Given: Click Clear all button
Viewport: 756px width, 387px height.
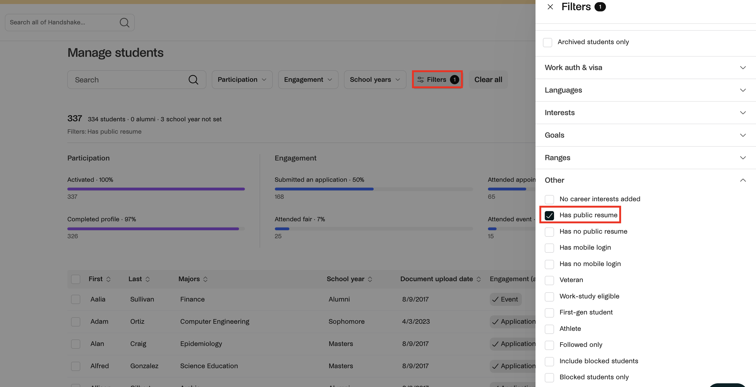Looking at the screenshot, I should (488, 80).
